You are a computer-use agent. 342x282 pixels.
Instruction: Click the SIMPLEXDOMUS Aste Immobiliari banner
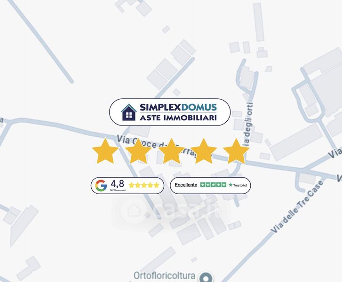(x=170, y=112)
